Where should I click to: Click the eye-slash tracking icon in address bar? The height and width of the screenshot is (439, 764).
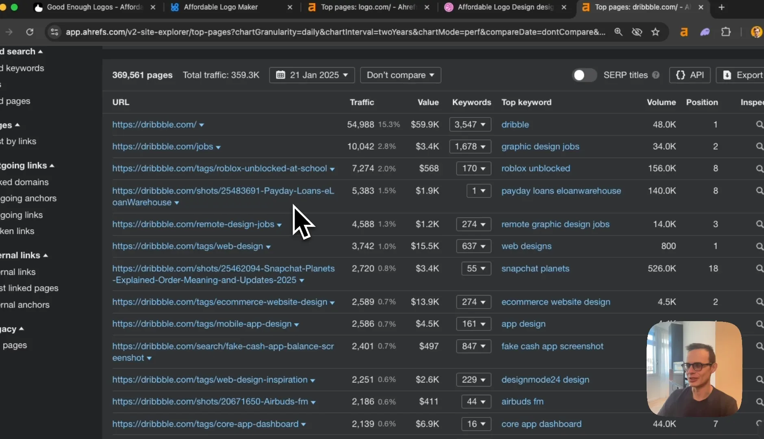[637, 32]
